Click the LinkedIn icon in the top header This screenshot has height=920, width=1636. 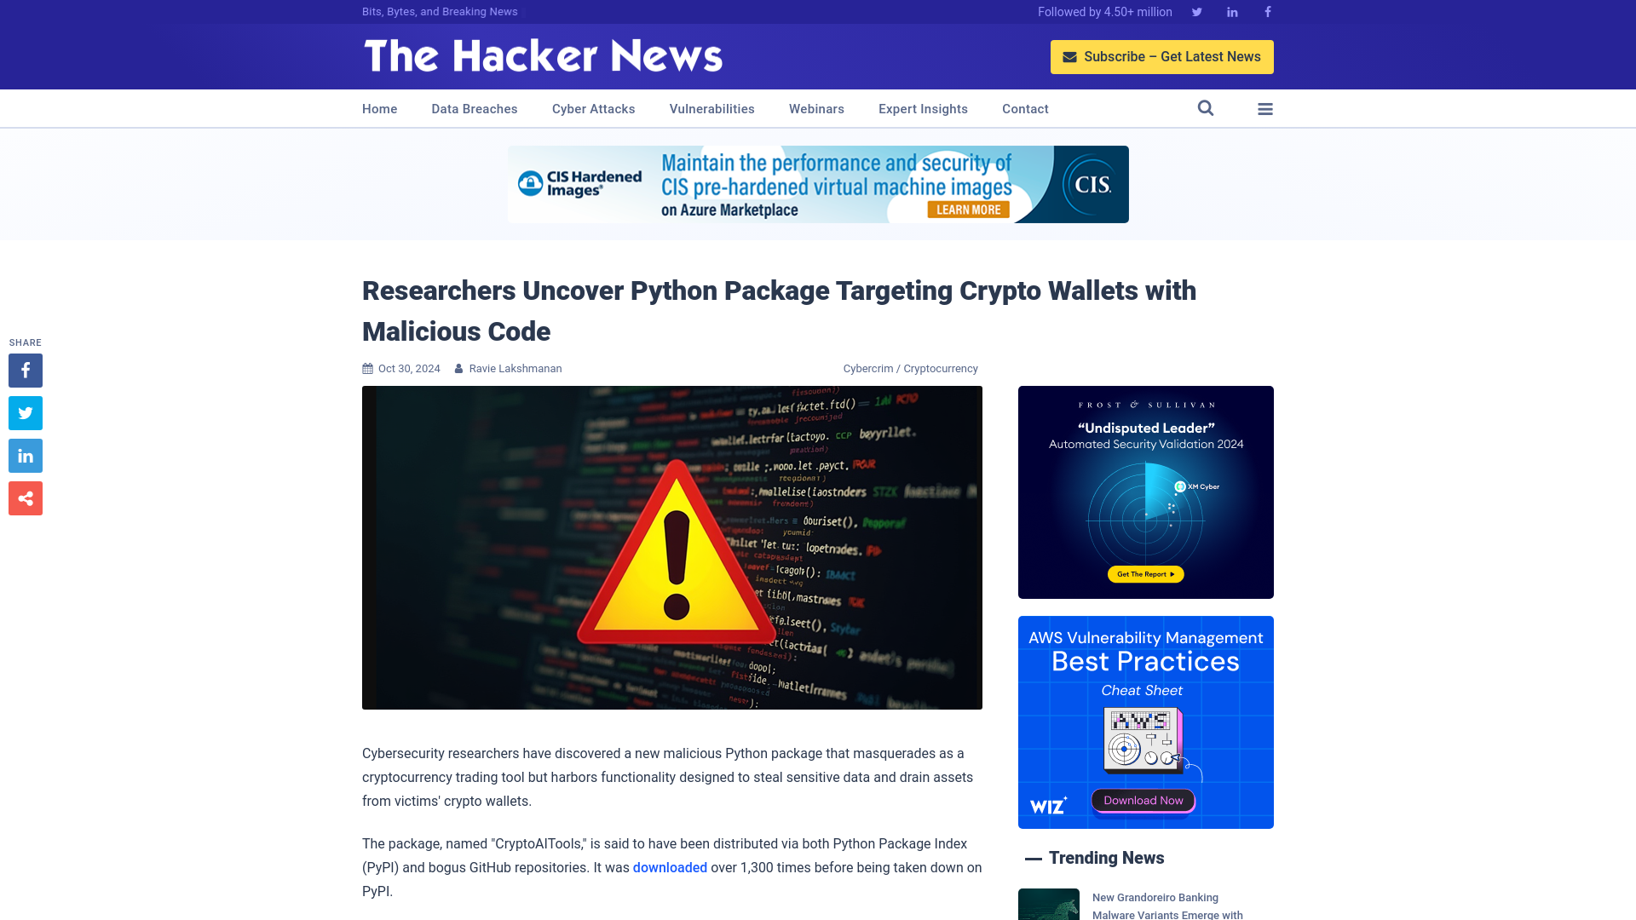coord(1231,11)
